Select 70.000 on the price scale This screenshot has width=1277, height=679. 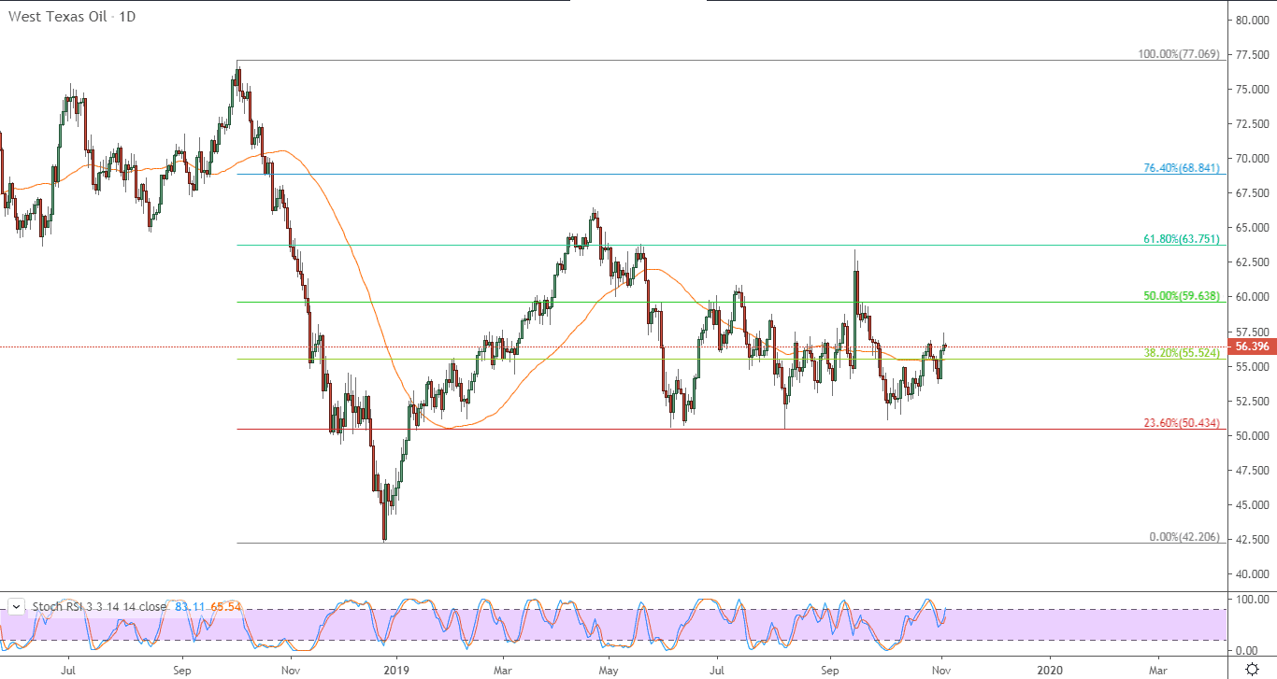coord(1252,159)
